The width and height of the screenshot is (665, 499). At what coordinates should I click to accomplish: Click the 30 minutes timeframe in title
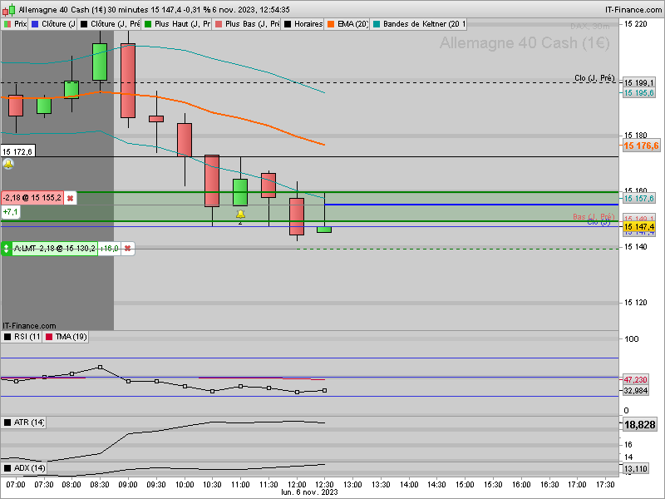pos(128,9)
